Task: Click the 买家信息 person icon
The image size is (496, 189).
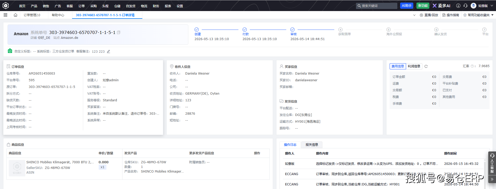Action: click(282, 66)
